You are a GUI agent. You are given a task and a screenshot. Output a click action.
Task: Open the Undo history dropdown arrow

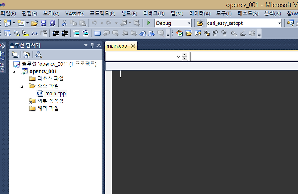click(x=102, y=23)
